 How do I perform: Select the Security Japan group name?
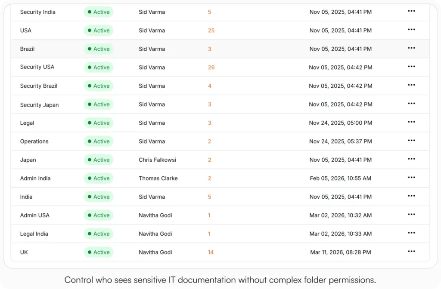[39, 105]
